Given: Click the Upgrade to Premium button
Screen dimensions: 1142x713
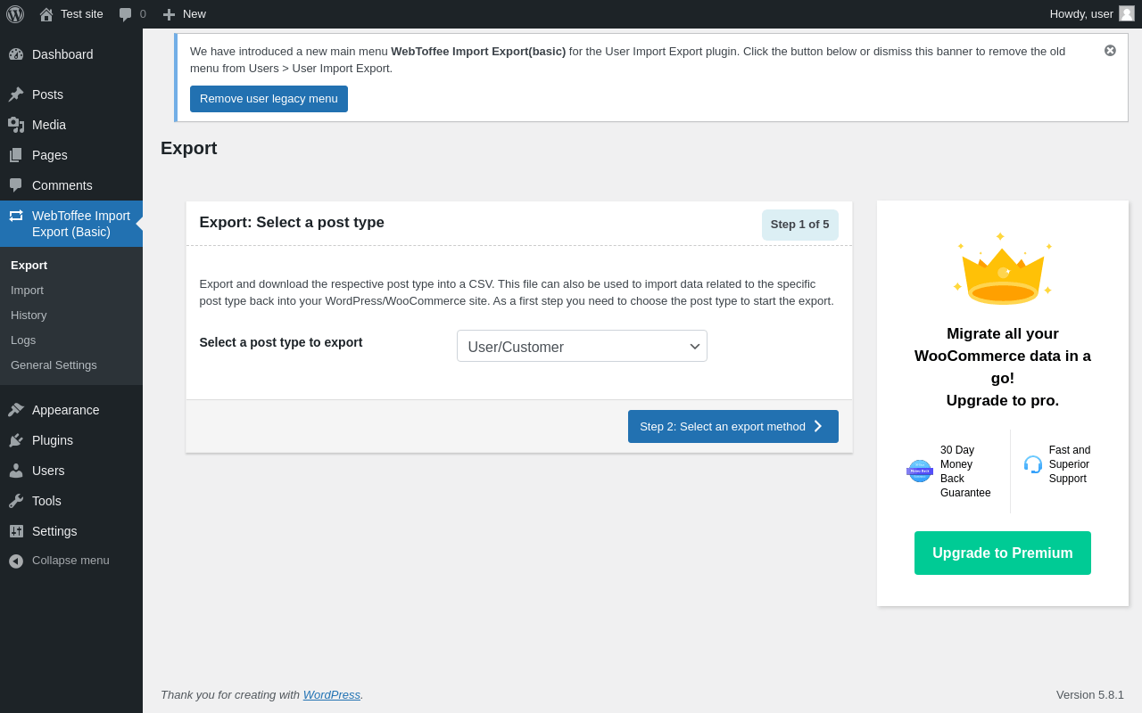Looking at the screenshot, I should click(x=1002, y=553).
